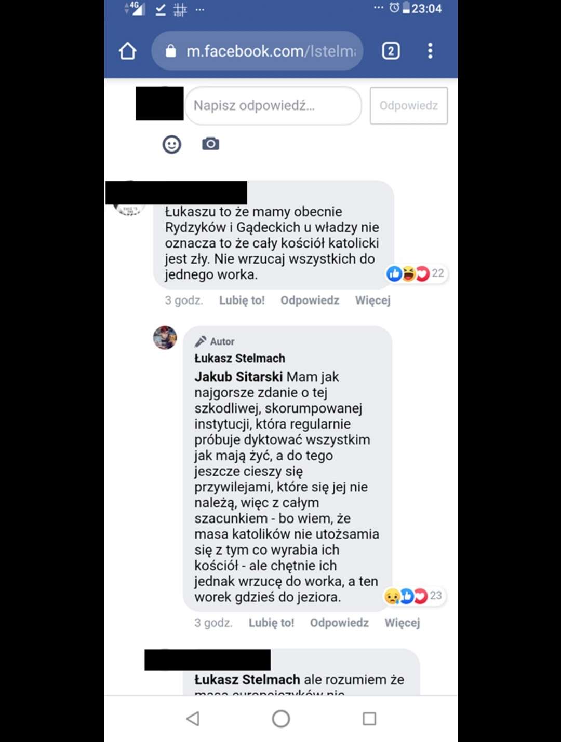This screenshot has height=742, width=561.
Task: Open the browser tabs counter showing 2
Action: pos(391,51)
